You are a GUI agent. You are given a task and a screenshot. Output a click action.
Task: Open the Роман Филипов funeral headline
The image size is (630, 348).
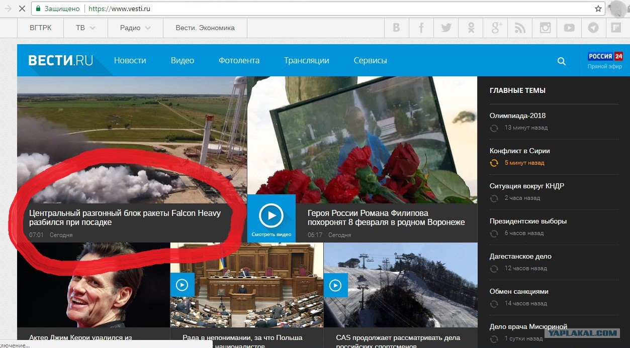(386, 217)
